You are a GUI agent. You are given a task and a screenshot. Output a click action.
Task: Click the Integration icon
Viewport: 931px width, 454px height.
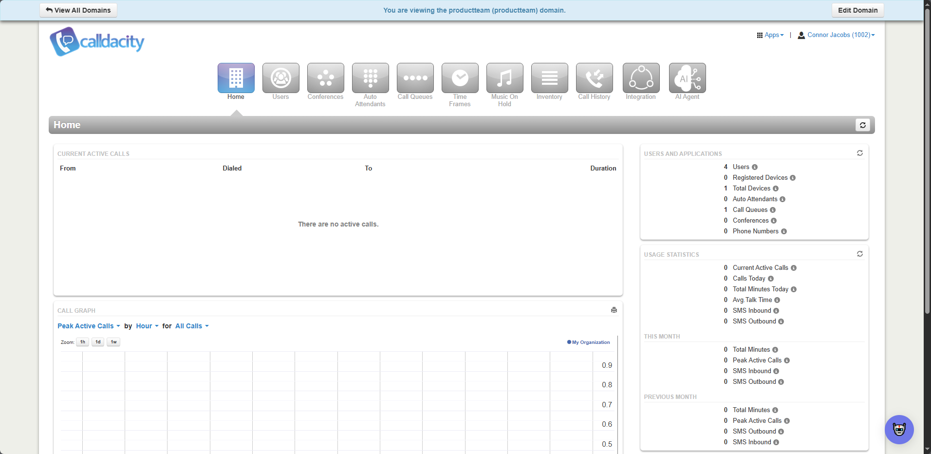641,78
